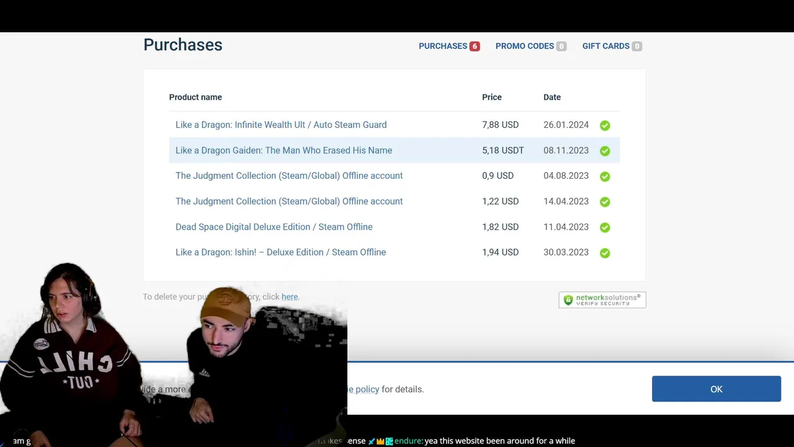Screen dimensions: 794x447
Task: Open The Judgment Collection purchase dated 14.04.2023
Action: (289, 201)
